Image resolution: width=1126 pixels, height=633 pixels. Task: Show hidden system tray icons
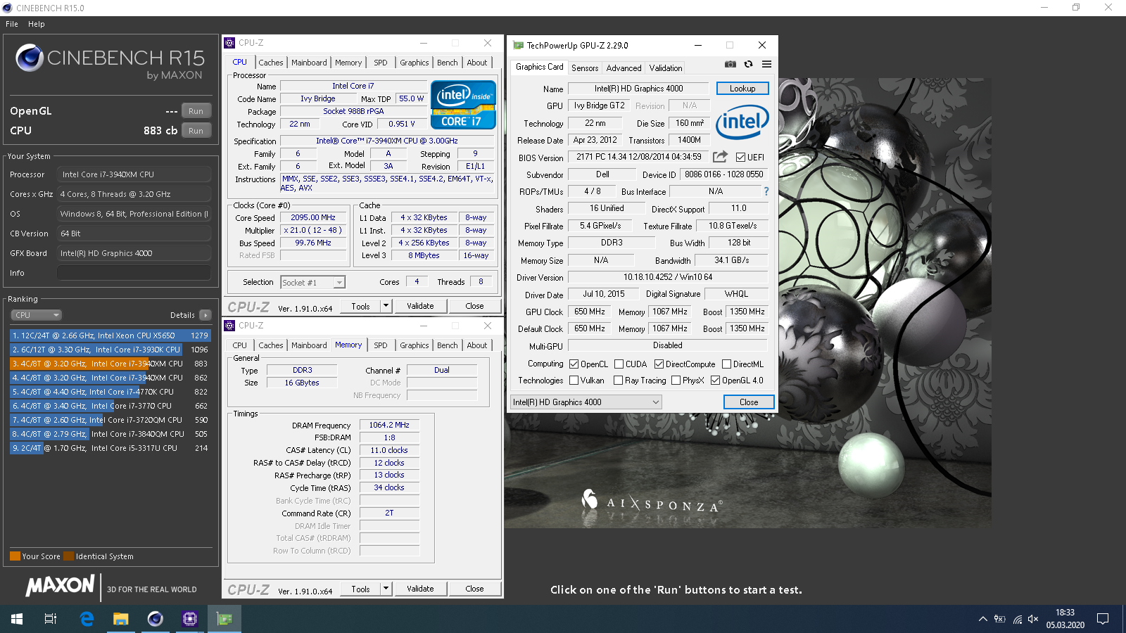point(982,619)
